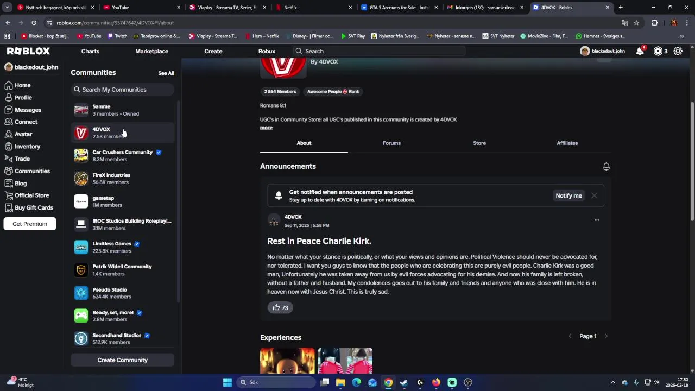
Task: Open the first experience thumbnail
Action: tap(287, 361)
